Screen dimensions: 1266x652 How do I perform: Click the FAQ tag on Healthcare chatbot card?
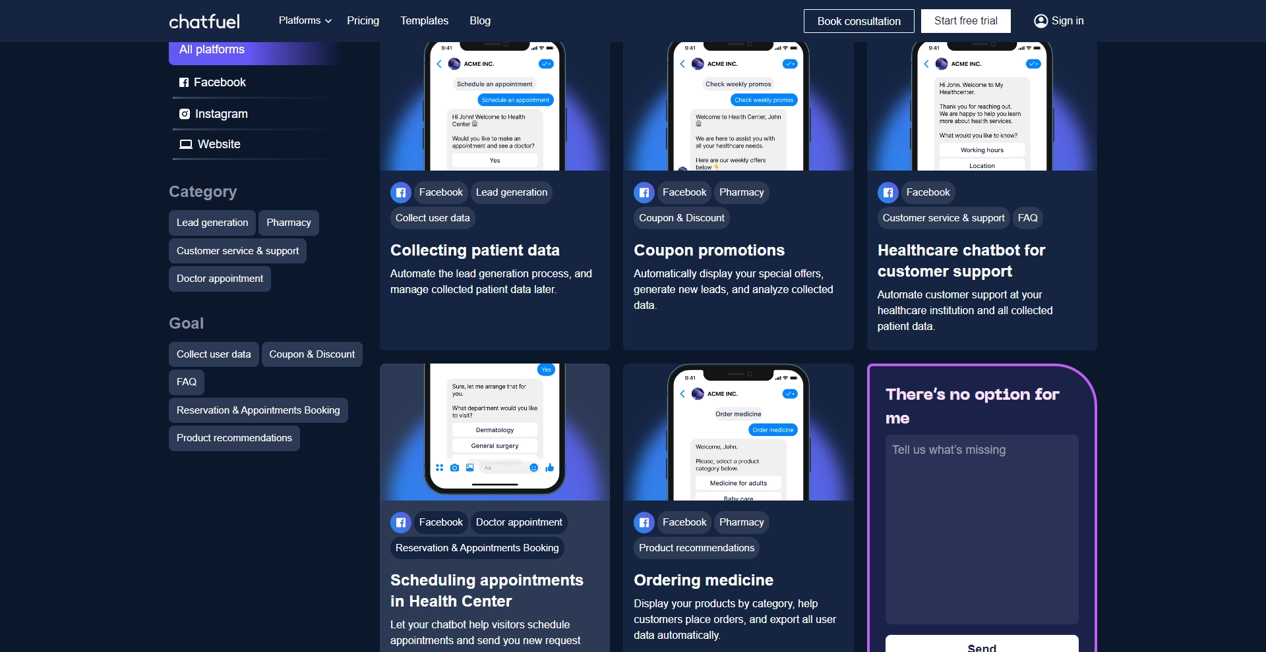pos(1027,218)
